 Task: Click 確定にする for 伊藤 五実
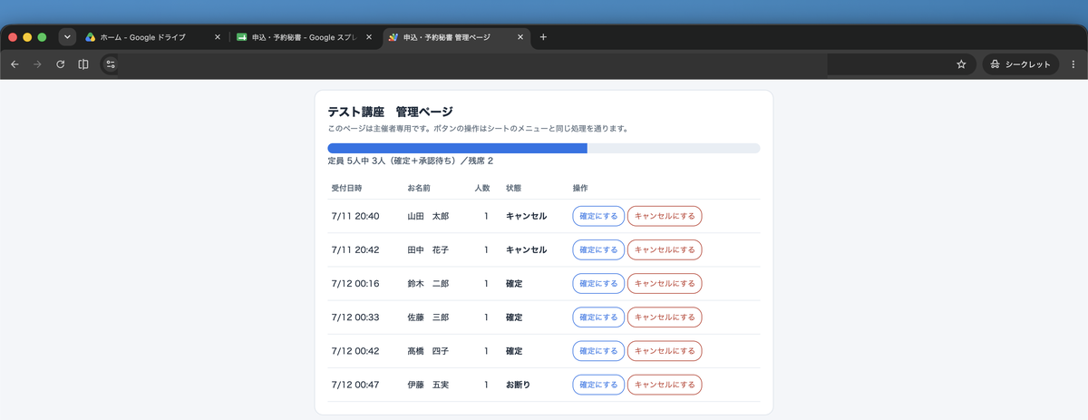click(x=598, y=385)
